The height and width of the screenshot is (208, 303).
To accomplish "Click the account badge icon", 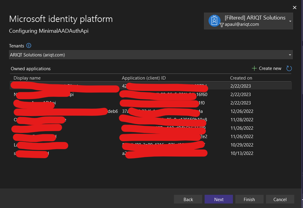I will (214, 21).
